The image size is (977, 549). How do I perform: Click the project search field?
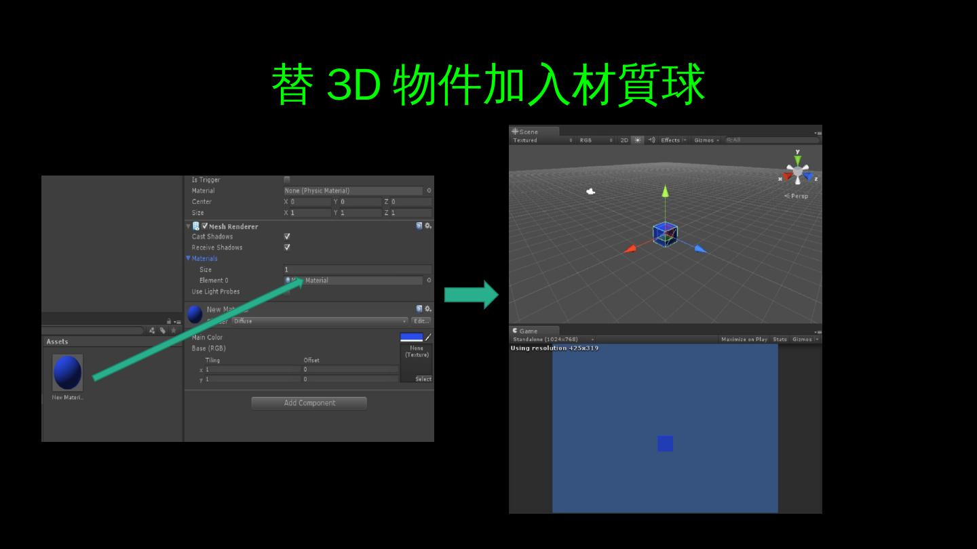click(93, 331)
